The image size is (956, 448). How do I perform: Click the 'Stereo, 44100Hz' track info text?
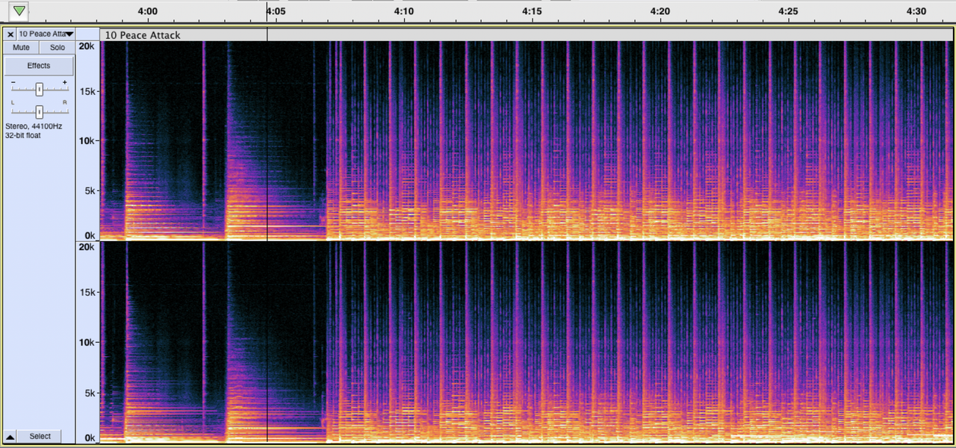(x=34, y=126)
